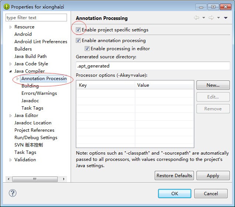Click Restore Defaults button
The width and height of the screenshot is (235, 207).
[x=174, y=176]
